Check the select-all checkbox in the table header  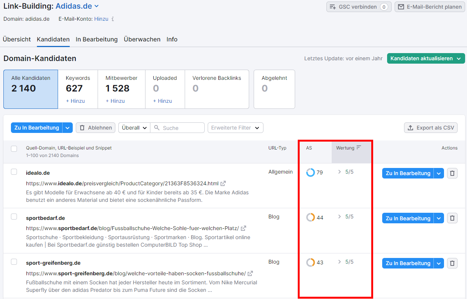tap(14, 148)
